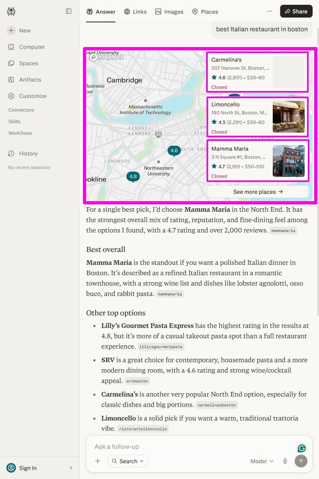This screenshot has width=319, height=479.
Task: Open the Mamma Maria place card
Action: 258,161
